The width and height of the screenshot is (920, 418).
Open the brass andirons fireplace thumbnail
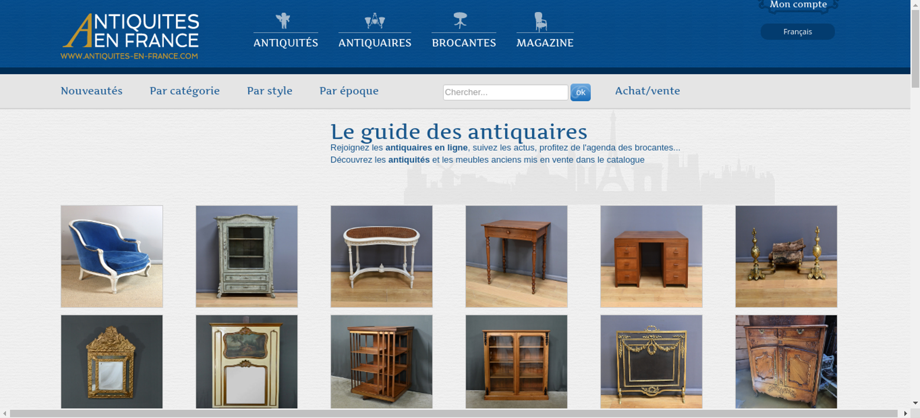tap(786, 256)
